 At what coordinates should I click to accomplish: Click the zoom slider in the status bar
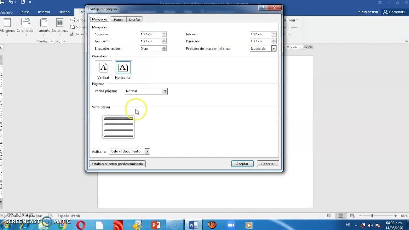tap(372, 216)
